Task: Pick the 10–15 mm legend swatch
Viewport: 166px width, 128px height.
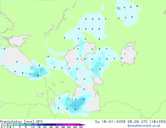Action: (x=35, y=125)
